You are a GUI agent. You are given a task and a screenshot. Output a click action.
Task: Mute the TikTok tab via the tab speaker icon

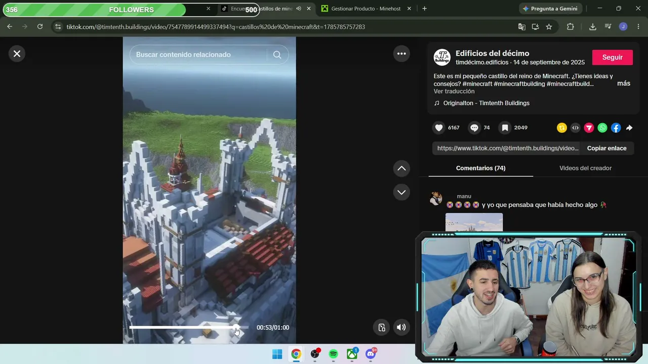[x=299, y=9]
